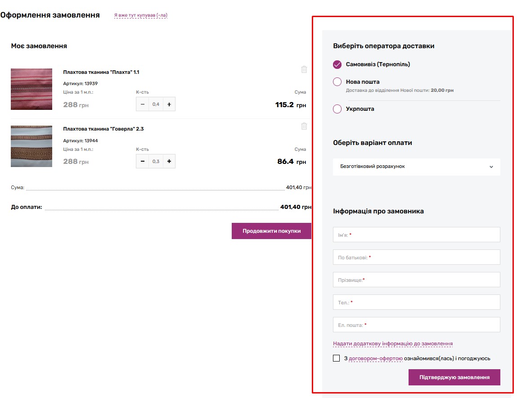Focus the Ім'я input field
The image size is (517, 398).
[417, 235]
